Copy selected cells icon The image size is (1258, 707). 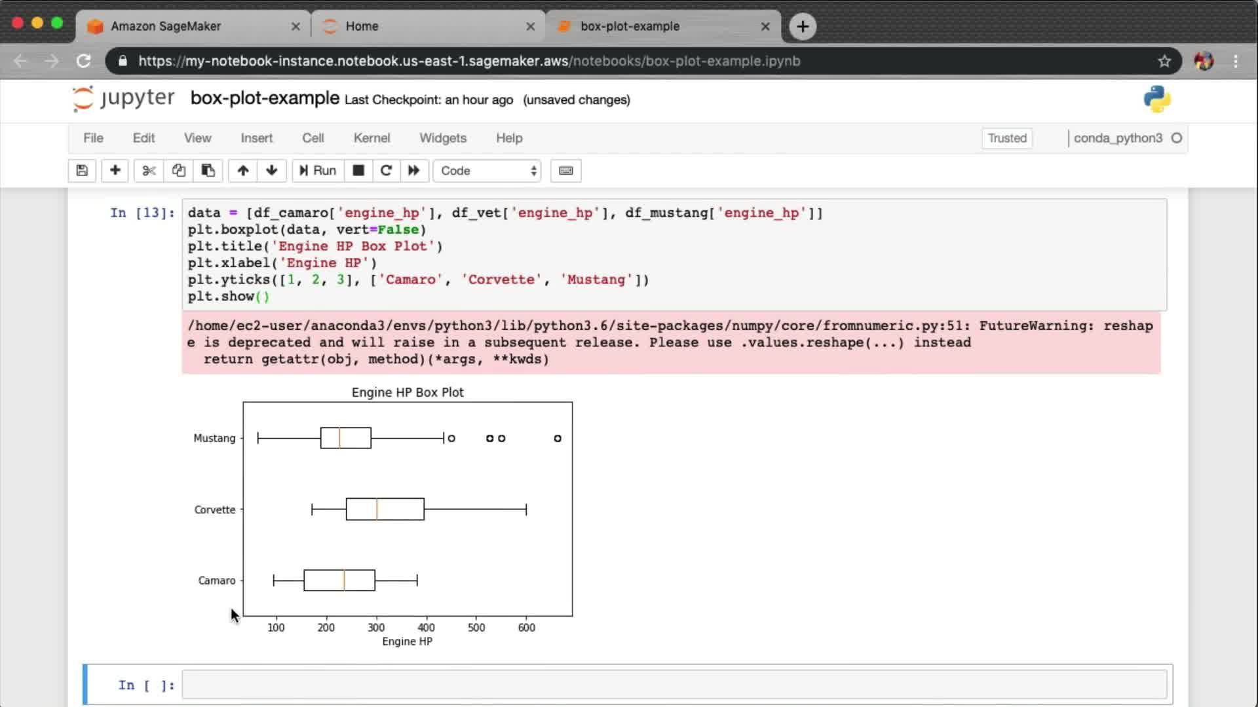click(x=178, y=171)
